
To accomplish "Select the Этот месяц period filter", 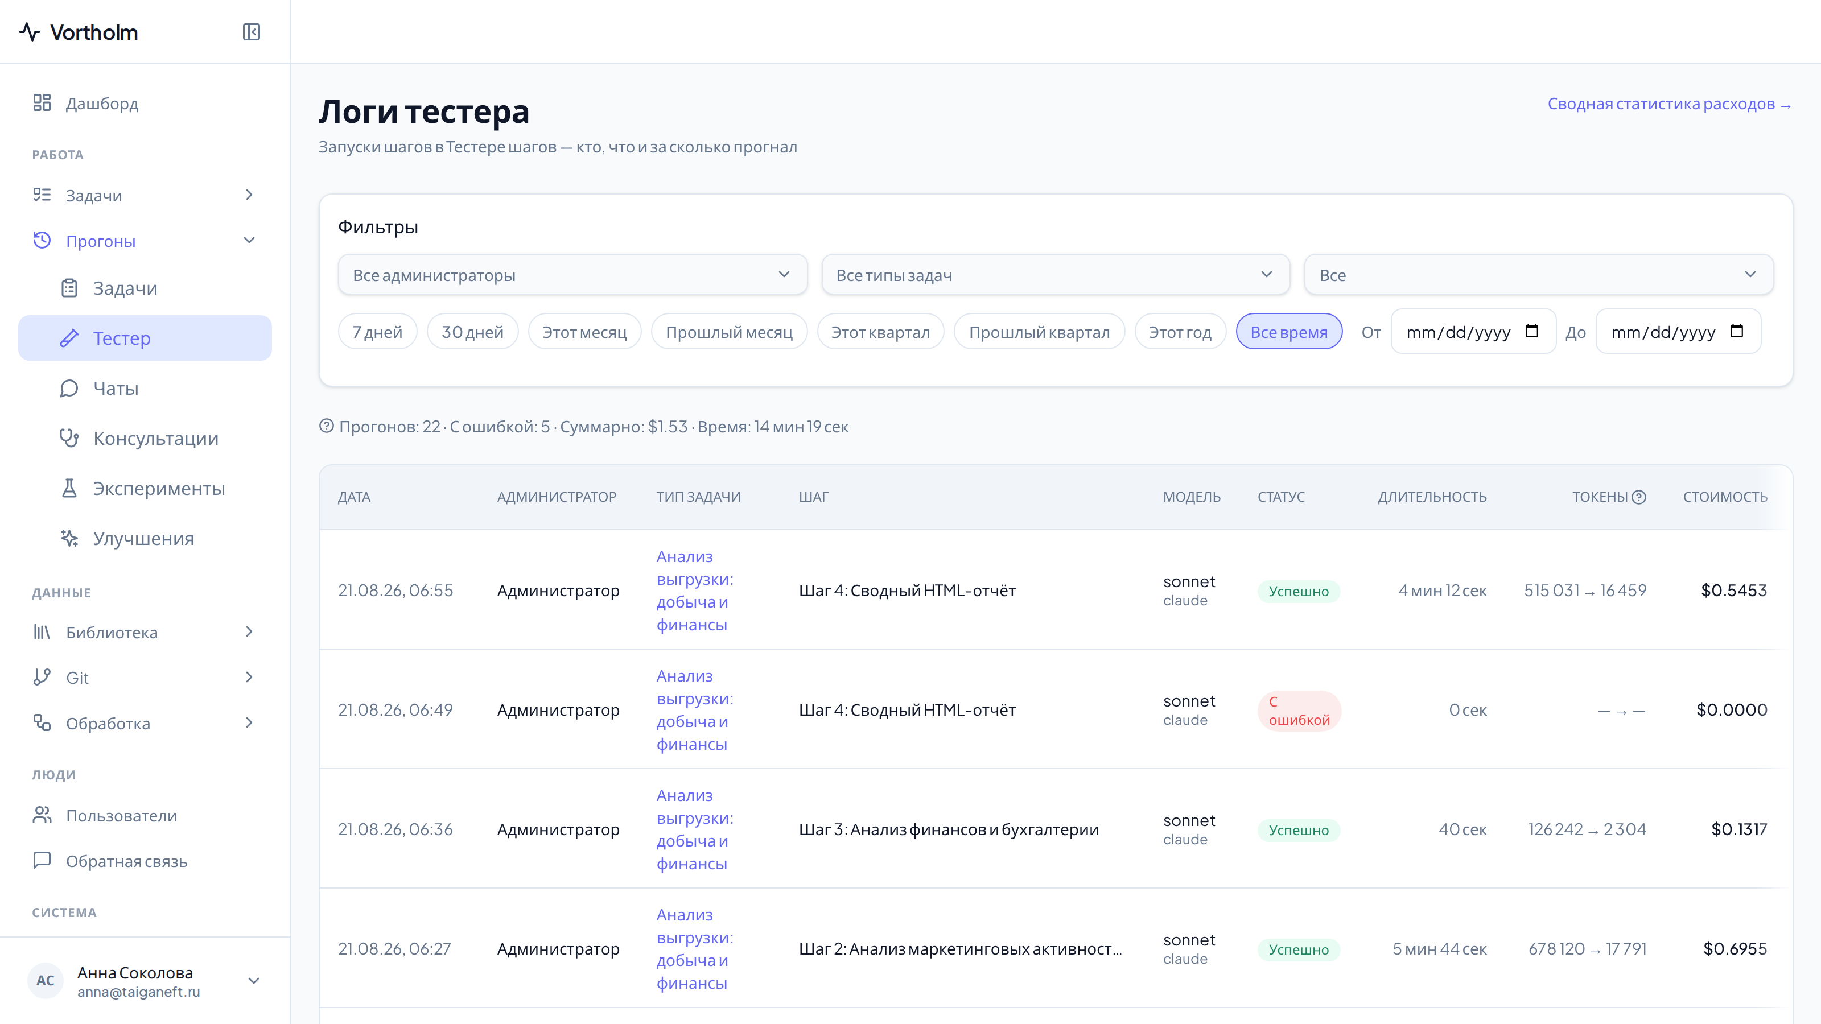I will [584, 332].
